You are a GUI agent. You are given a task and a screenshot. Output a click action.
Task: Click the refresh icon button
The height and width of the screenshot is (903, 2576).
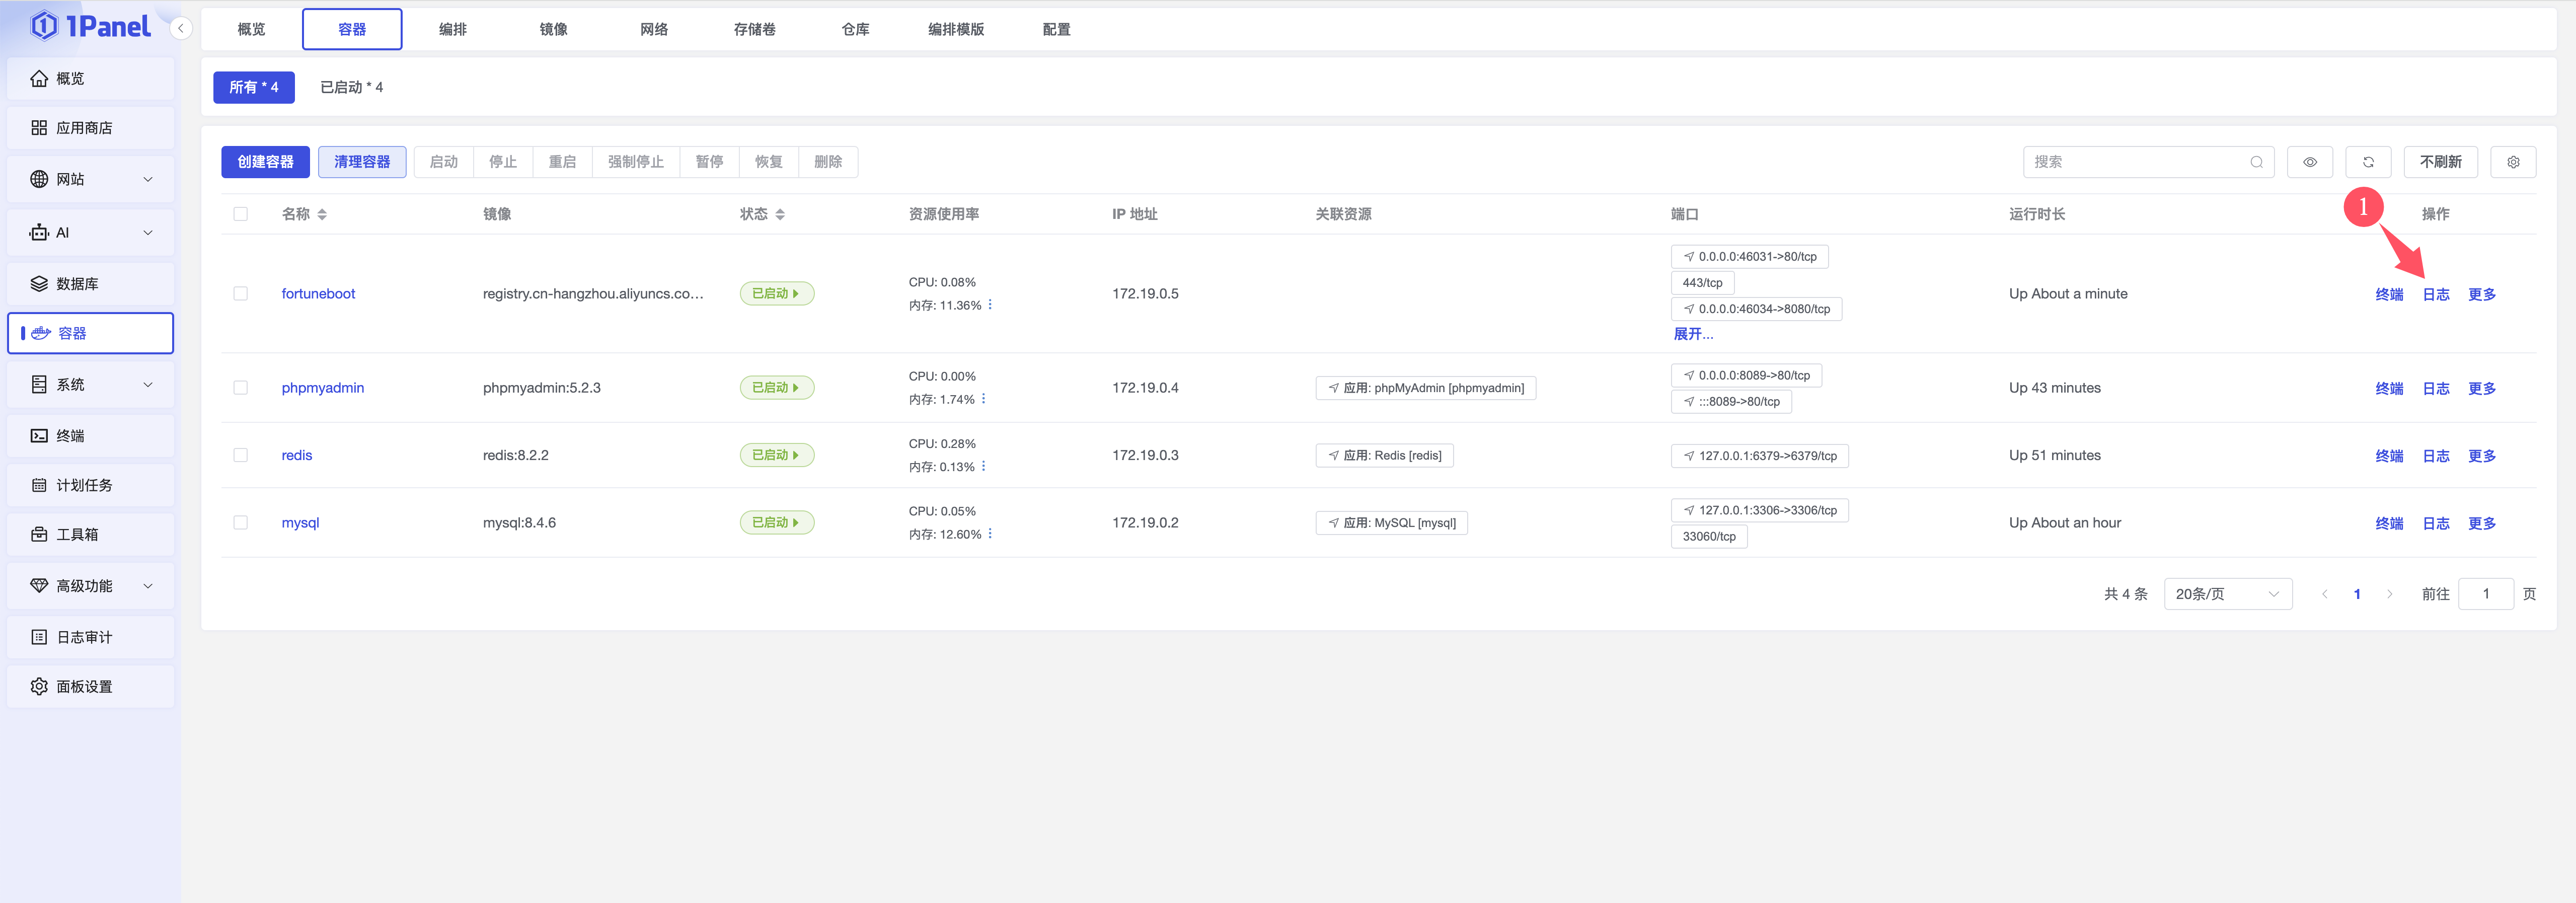[2367, 162]
